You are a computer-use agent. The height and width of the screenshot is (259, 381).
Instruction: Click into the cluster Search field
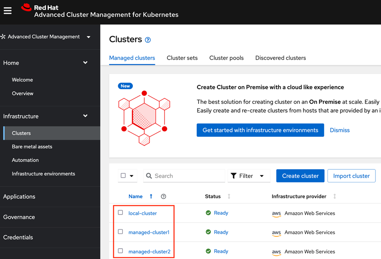point(184,176)
